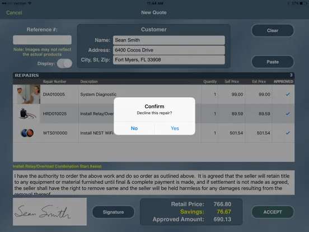
Task: Select repair number WTS010000
Action: [55, 133]
